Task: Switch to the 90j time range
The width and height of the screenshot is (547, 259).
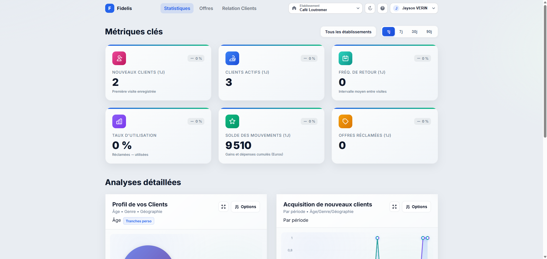Action: [429, 32]
